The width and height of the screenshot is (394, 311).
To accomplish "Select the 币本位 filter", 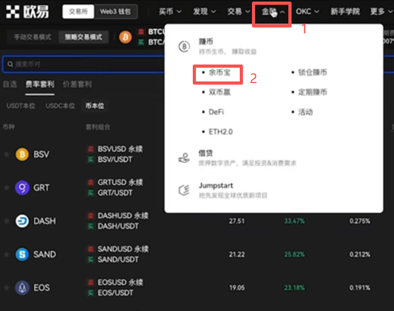I will point(95,106).
